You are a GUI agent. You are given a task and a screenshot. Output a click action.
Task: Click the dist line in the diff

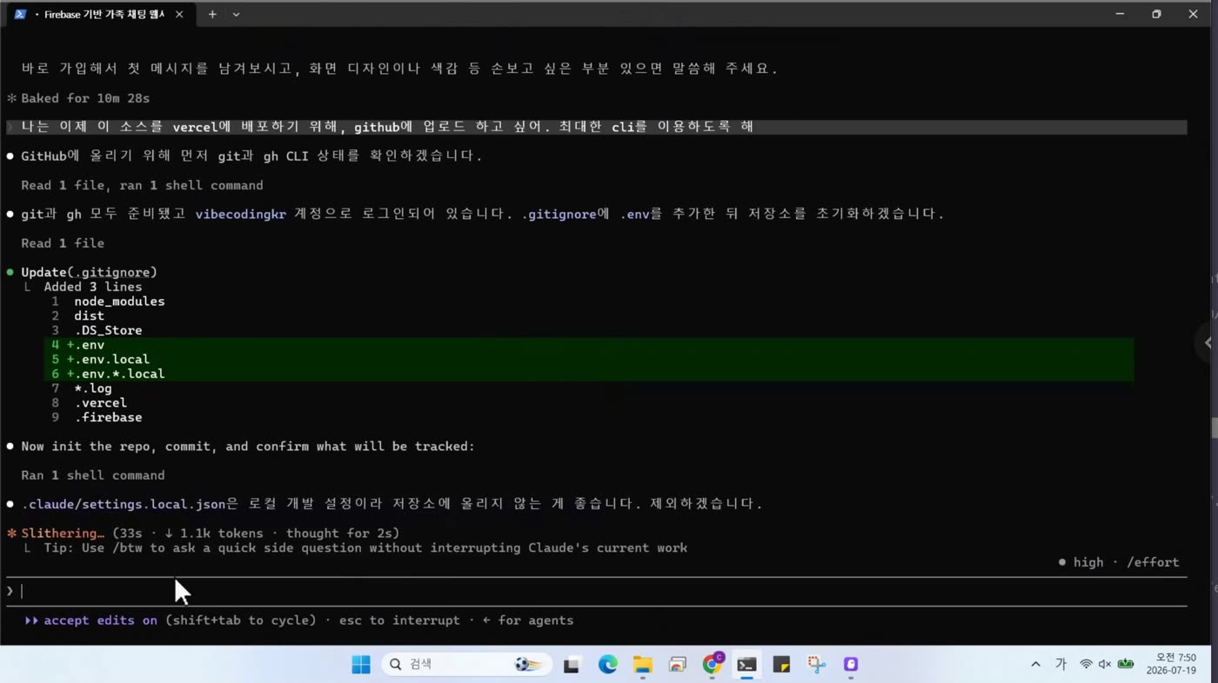point(89,315)
